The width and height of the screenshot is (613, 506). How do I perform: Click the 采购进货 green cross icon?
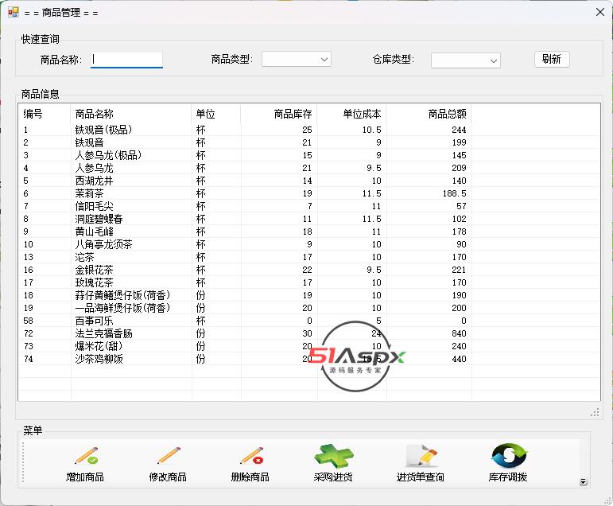[x=333, y=456]
